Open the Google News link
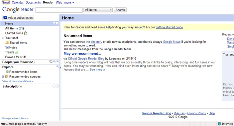 coord(171,42)
